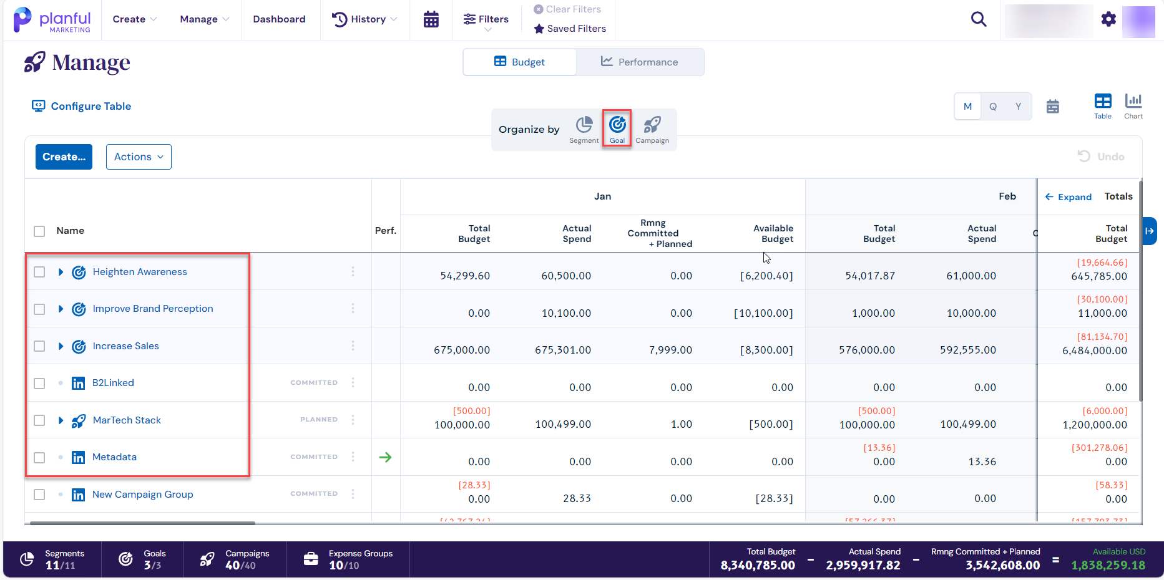Select quarterly Q timeframe toggle

coord(993,107)
